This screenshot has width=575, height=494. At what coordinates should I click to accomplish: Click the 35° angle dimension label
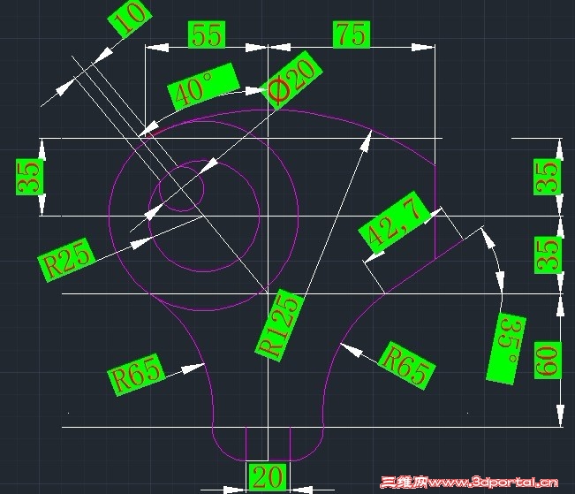tap(506, 349)
